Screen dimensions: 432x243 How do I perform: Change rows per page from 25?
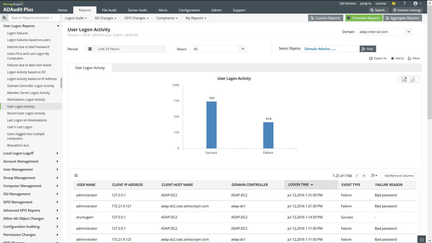[374, 175]
